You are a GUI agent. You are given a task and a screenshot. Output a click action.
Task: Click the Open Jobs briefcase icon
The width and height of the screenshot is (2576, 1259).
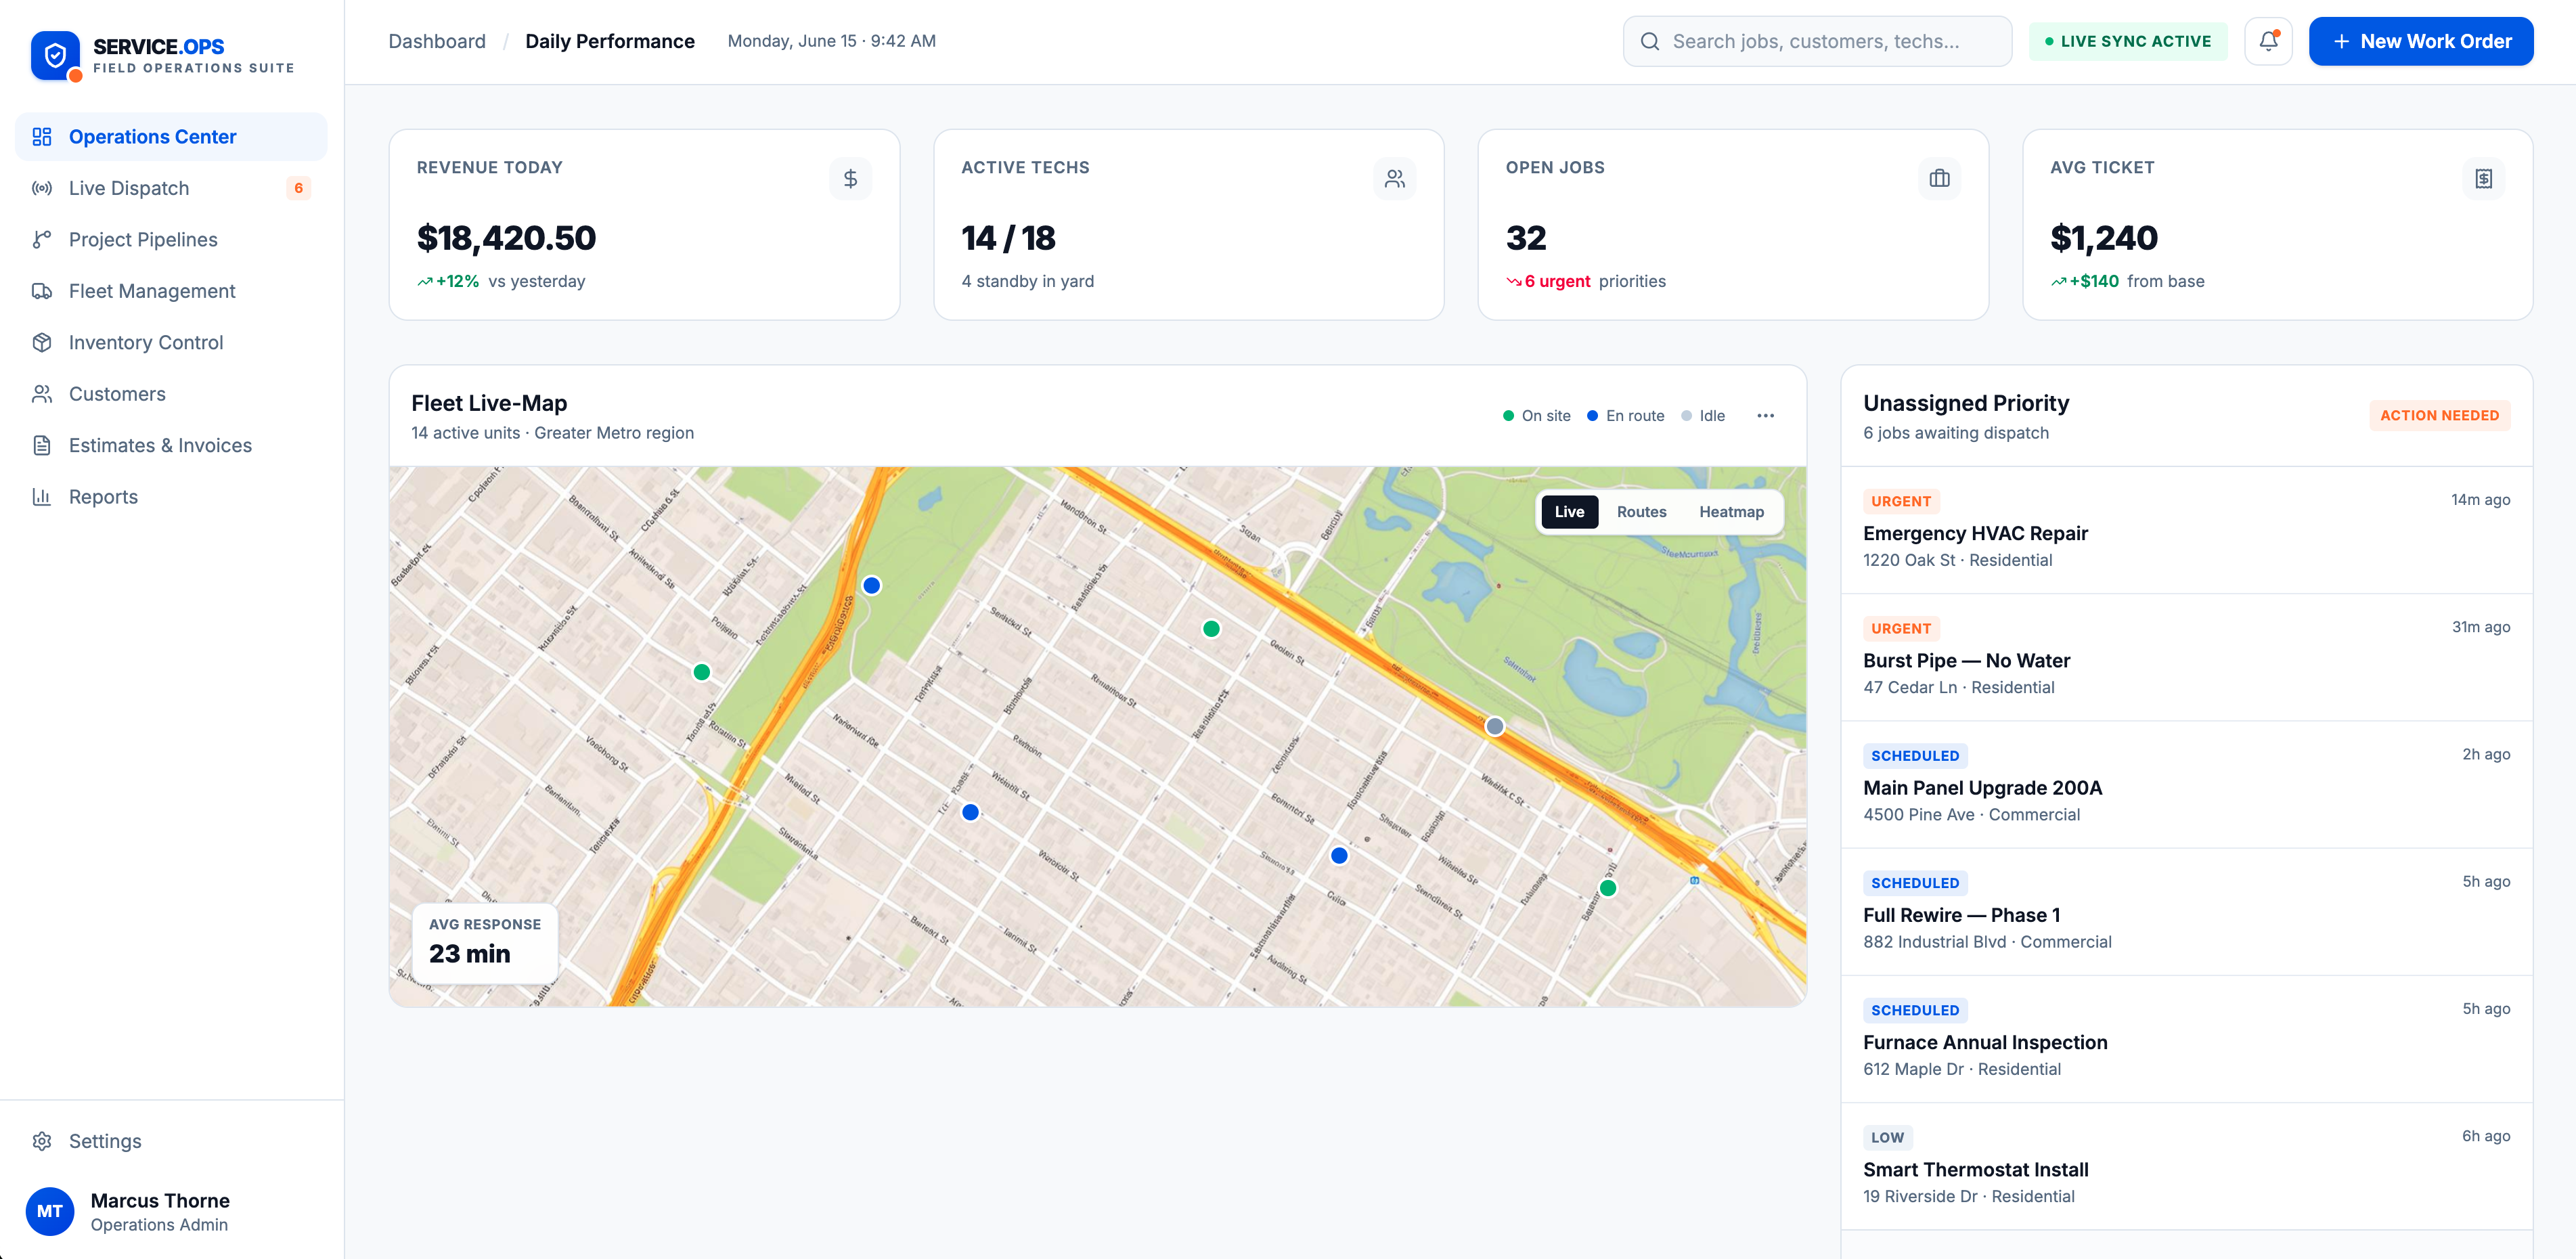pyautogui.click(x=1939, y=178)
